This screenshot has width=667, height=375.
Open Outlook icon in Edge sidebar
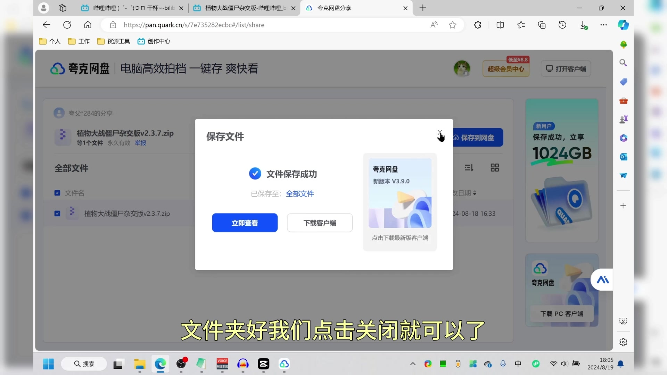click(623, 157)
